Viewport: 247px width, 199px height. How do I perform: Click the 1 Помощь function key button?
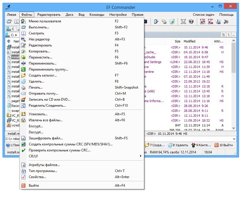[13, 145]
